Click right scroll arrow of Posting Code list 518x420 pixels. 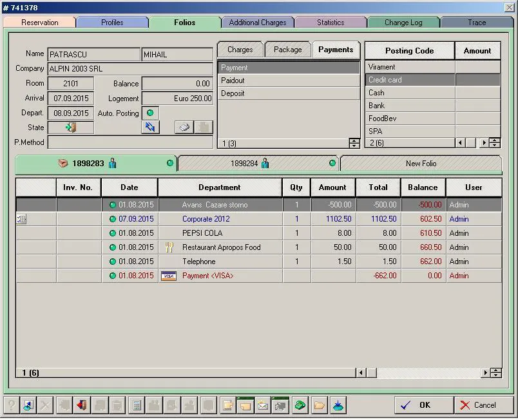(484, 143)
